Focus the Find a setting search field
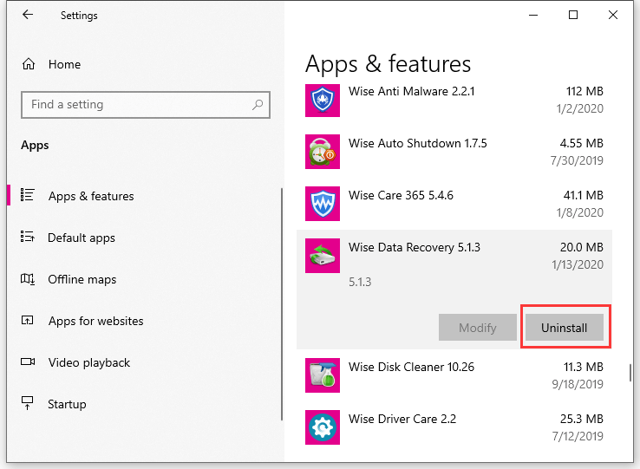Image resolution: width=640 pixels, height=469 pixels. (146, 105)
